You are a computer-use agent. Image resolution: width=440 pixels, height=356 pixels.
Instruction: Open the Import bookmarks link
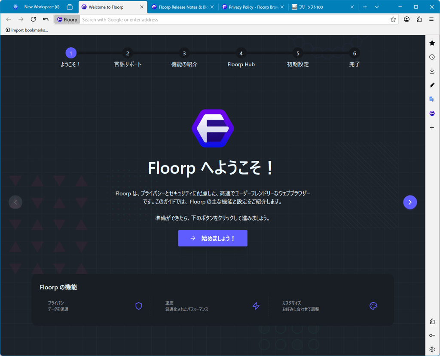point(27,30)
